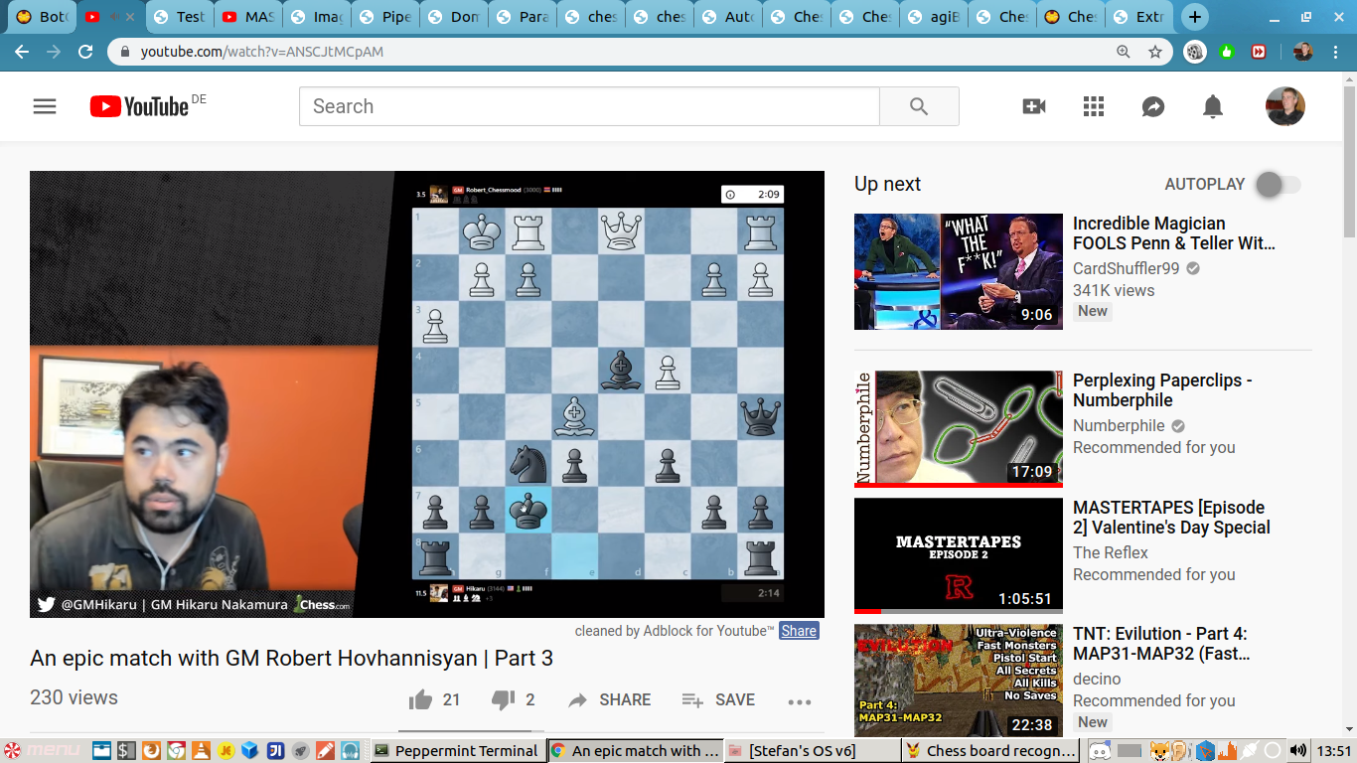Open the messages share bubble icon
The height and width of the screenshot is (763, 1357).
[x=1153, y=106]
